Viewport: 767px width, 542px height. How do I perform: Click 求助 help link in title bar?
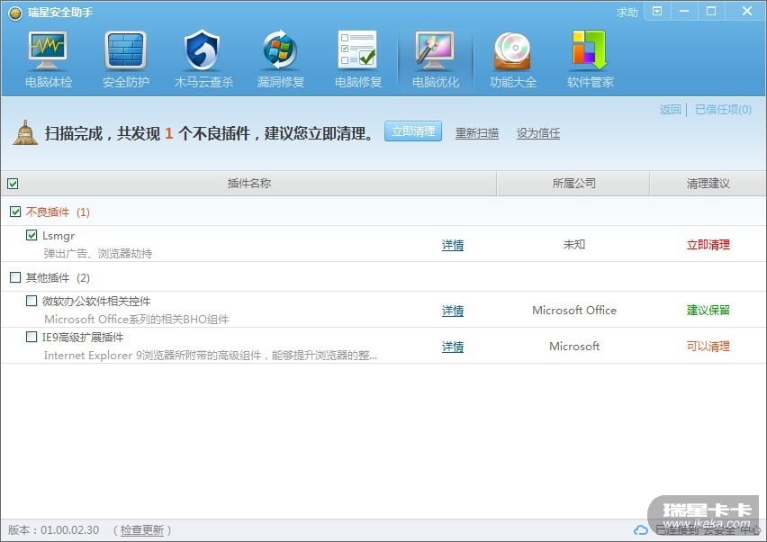pyautogui.click(x=627, y=13)
